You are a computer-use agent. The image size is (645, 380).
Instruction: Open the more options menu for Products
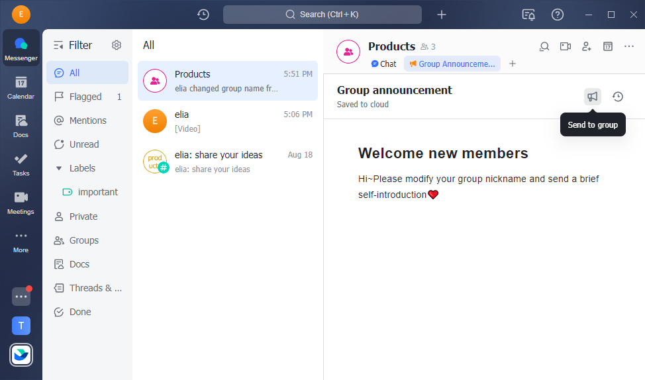pyautogui.click(x=629, y=46)
